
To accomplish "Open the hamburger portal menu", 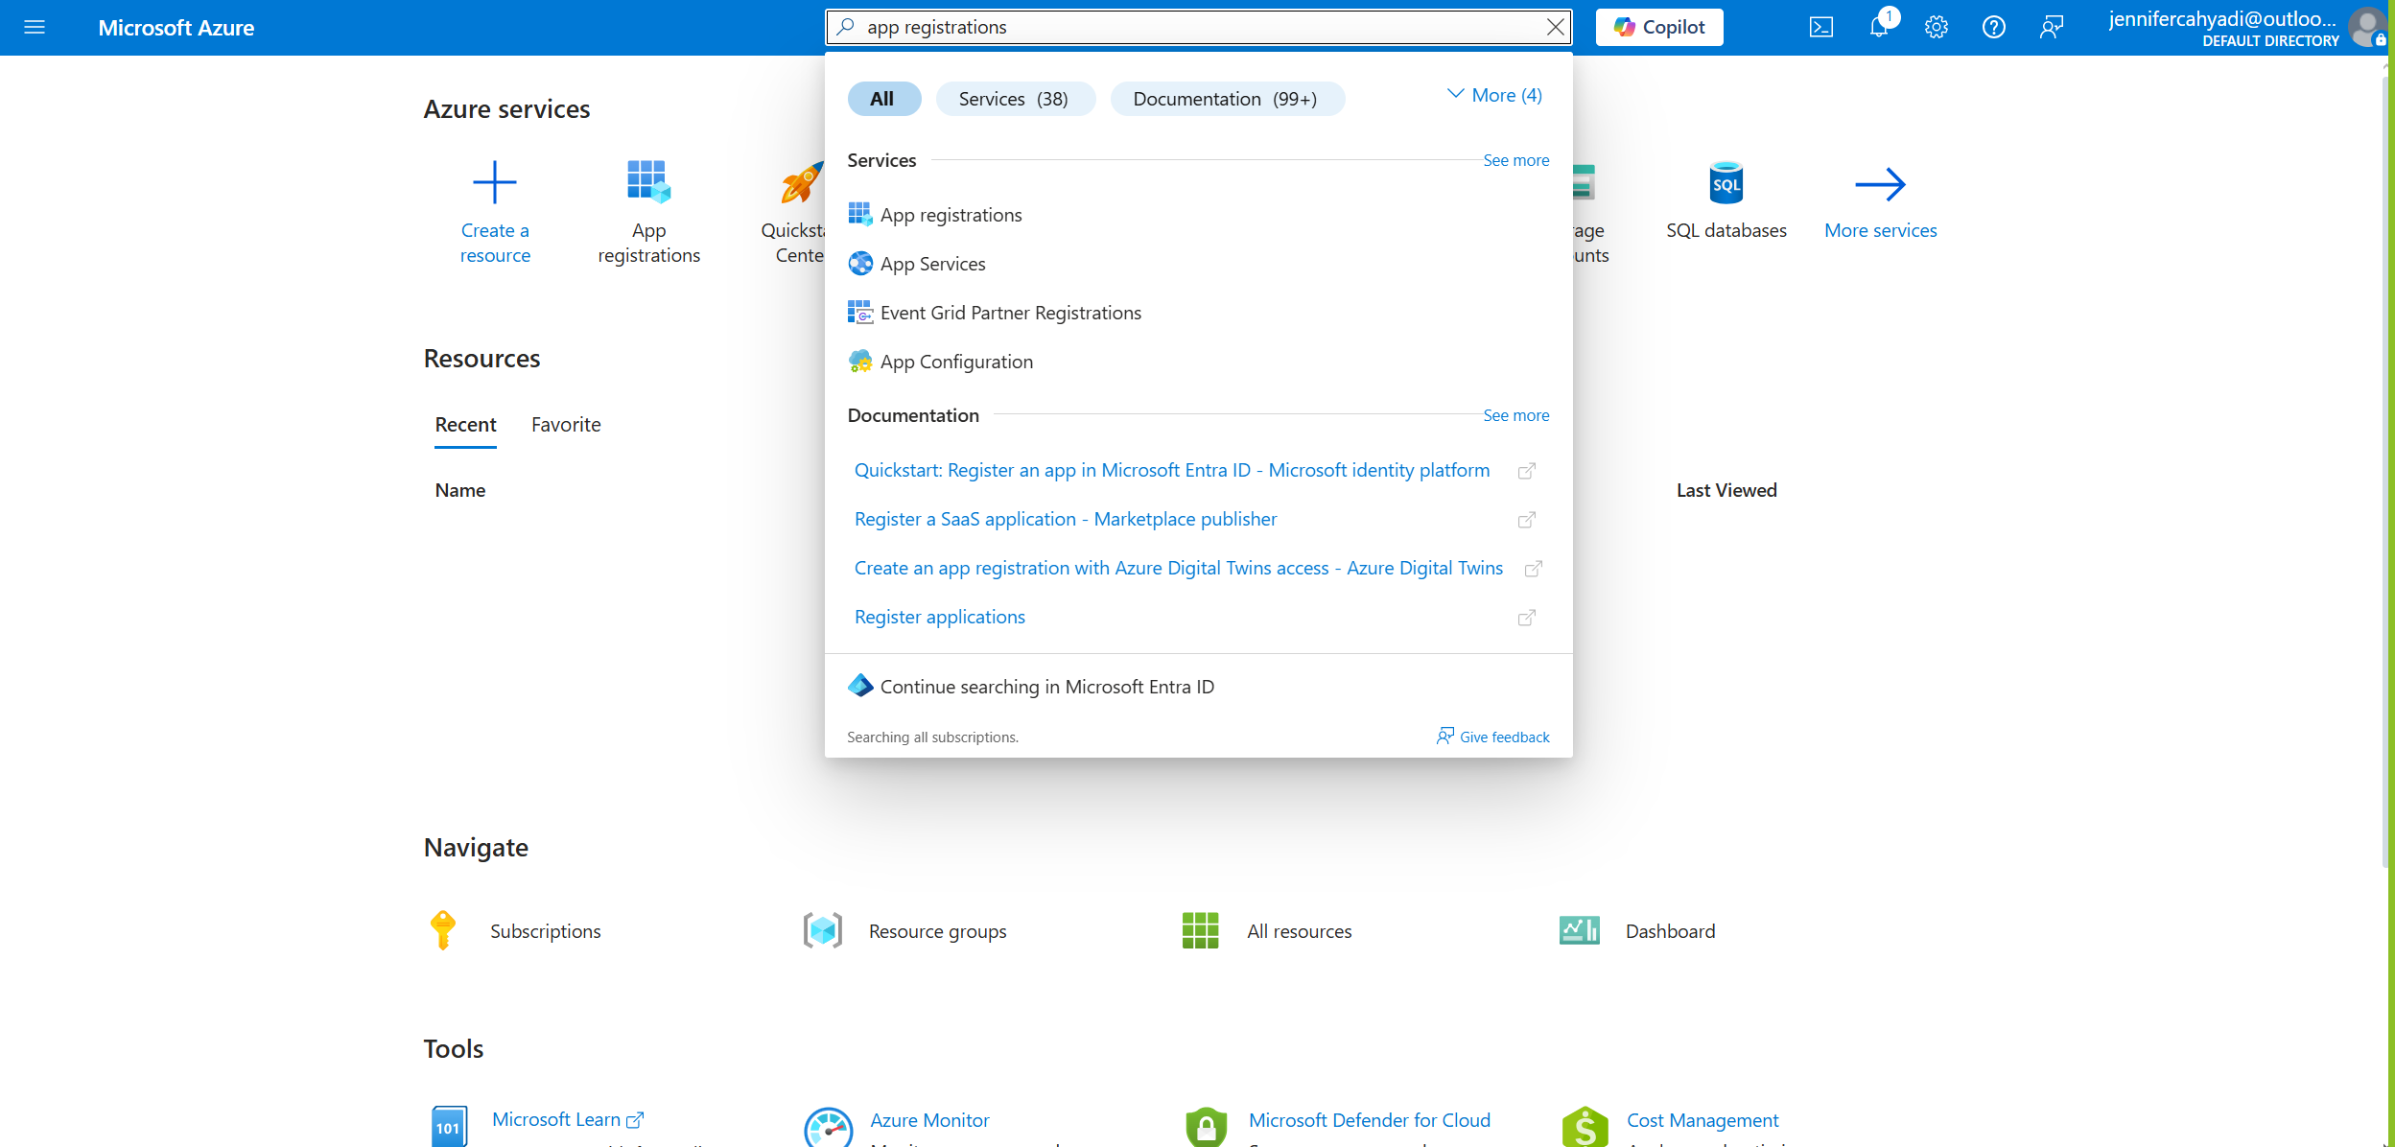I will click(x=35, y=27).
